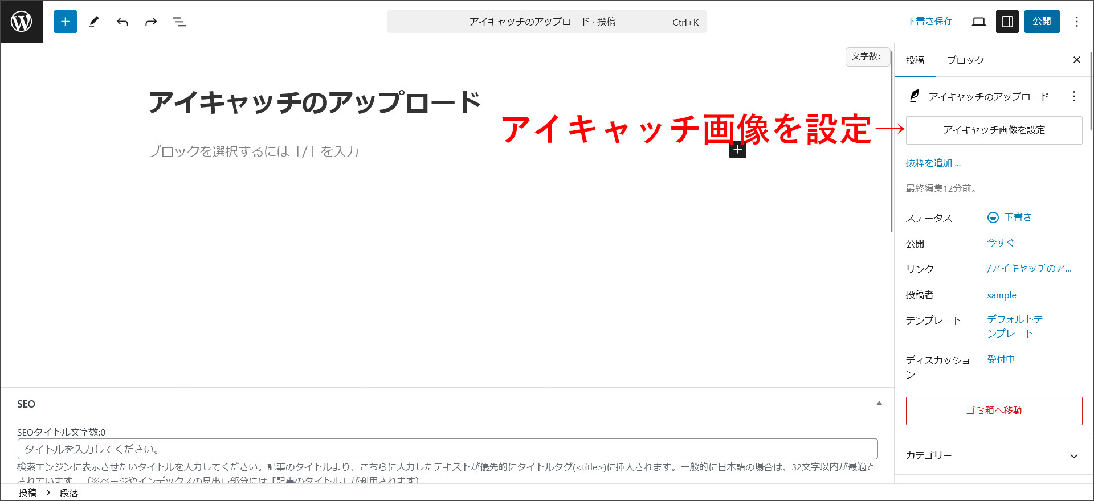
Task: Select the pencil tools icon
Action: (x=94, y=22)
